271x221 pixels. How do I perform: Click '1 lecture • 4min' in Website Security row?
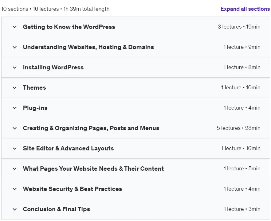click(x=242, y=189)
